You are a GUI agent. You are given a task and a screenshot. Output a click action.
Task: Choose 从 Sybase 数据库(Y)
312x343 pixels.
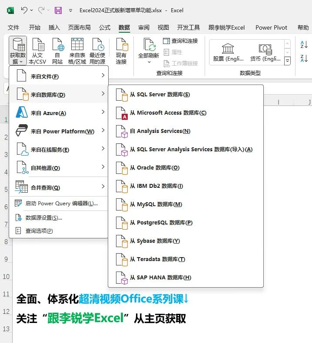pos(186,241)
